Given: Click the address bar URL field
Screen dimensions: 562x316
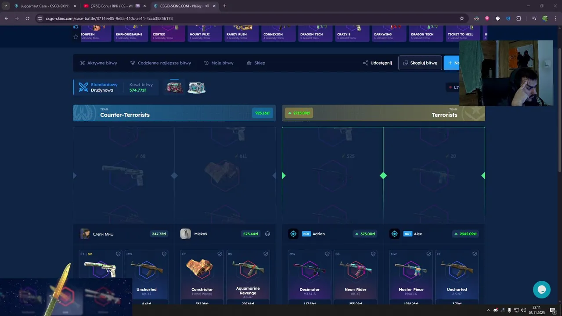Looking at the screenshot, I should 250,18.
